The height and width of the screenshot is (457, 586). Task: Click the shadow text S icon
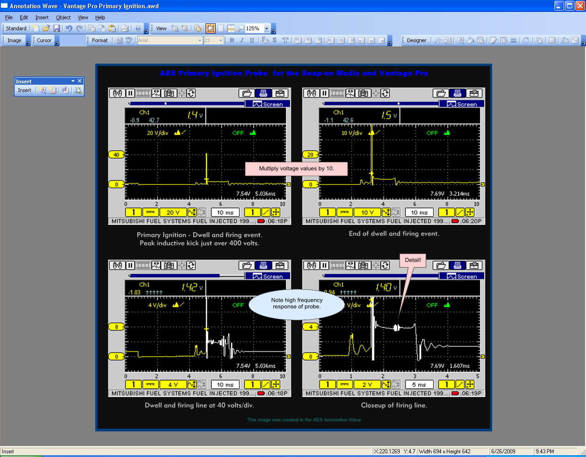click(x=275, y=40)
